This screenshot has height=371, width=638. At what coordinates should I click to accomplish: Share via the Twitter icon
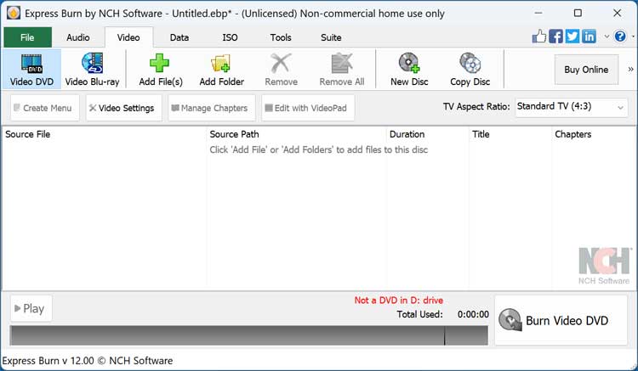pyautogui.click(x=572, y=37)
